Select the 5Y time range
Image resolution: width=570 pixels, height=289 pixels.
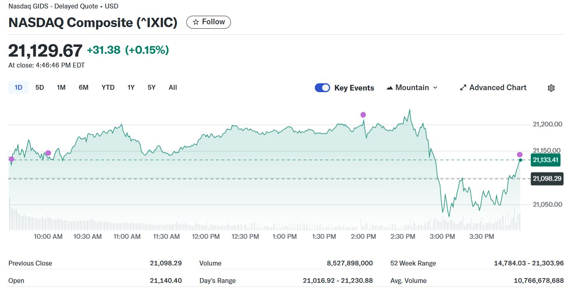tap(152, 87)
